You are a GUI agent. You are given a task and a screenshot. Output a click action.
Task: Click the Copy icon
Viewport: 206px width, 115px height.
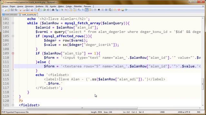[36, 10]
